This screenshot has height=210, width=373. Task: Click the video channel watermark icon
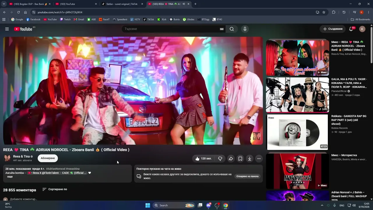point(256,136)
